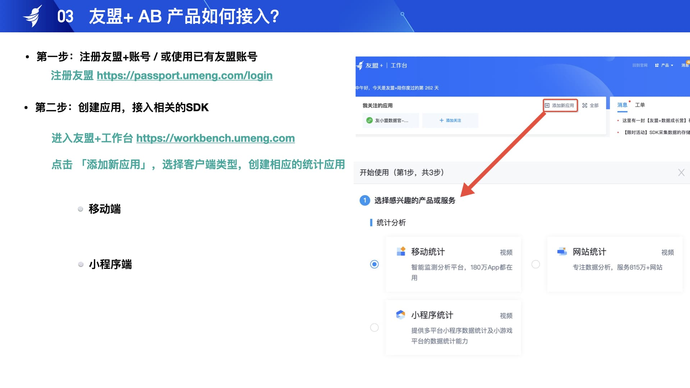Click the 专注数据分析 description text
Viewport: 690px width, 388px height.
pos(617,267)
